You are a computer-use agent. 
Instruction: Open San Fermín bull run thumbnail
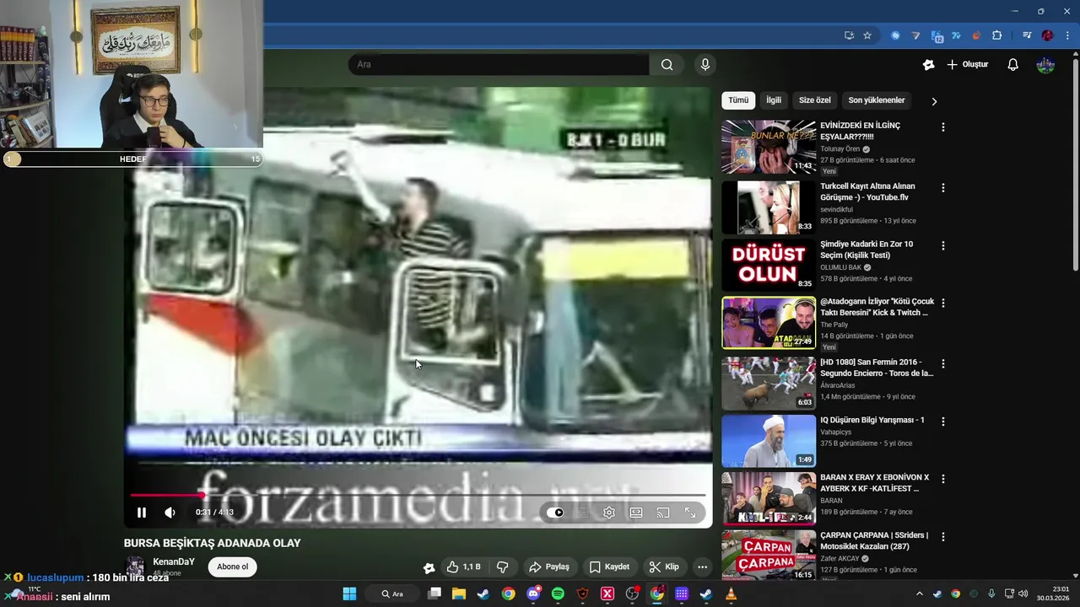pyautogui.click(x=769, y=383)
